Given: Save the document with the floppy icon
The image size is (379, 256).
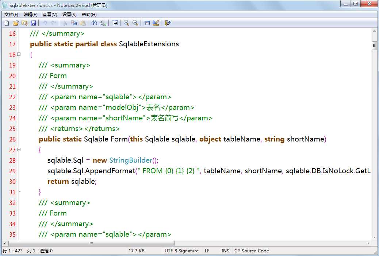Looking at the screenshot, I should coord(33,23).
